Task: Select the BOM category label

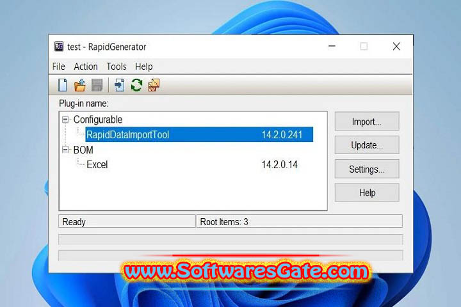Action: [83, 150]
